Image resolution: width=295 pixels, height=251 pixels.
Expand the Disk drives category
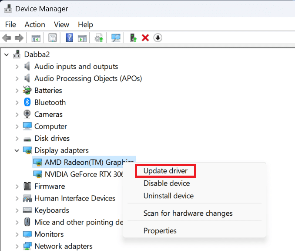[17, 139]
